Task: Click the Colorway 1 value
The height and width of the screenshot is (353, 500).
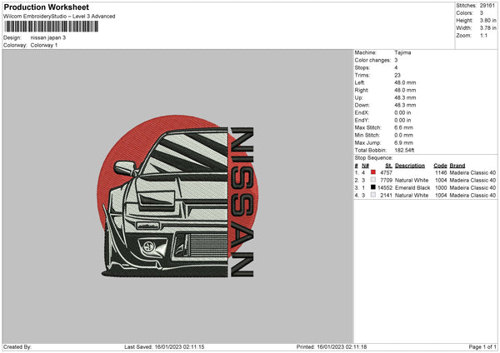Action: pos(45,45)
